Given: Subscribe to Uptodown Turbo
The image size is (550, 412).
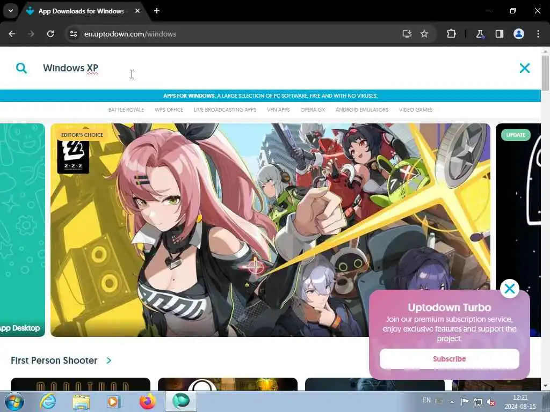Looking at the screenshot, I should pyautogui.click(x=450, y=359).
